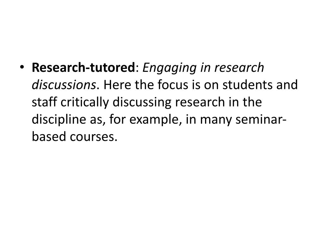This screenshot has width=324, height=243.
Task: Click the word "focus"
Action: pyautogui.click(x=173, y=85)
